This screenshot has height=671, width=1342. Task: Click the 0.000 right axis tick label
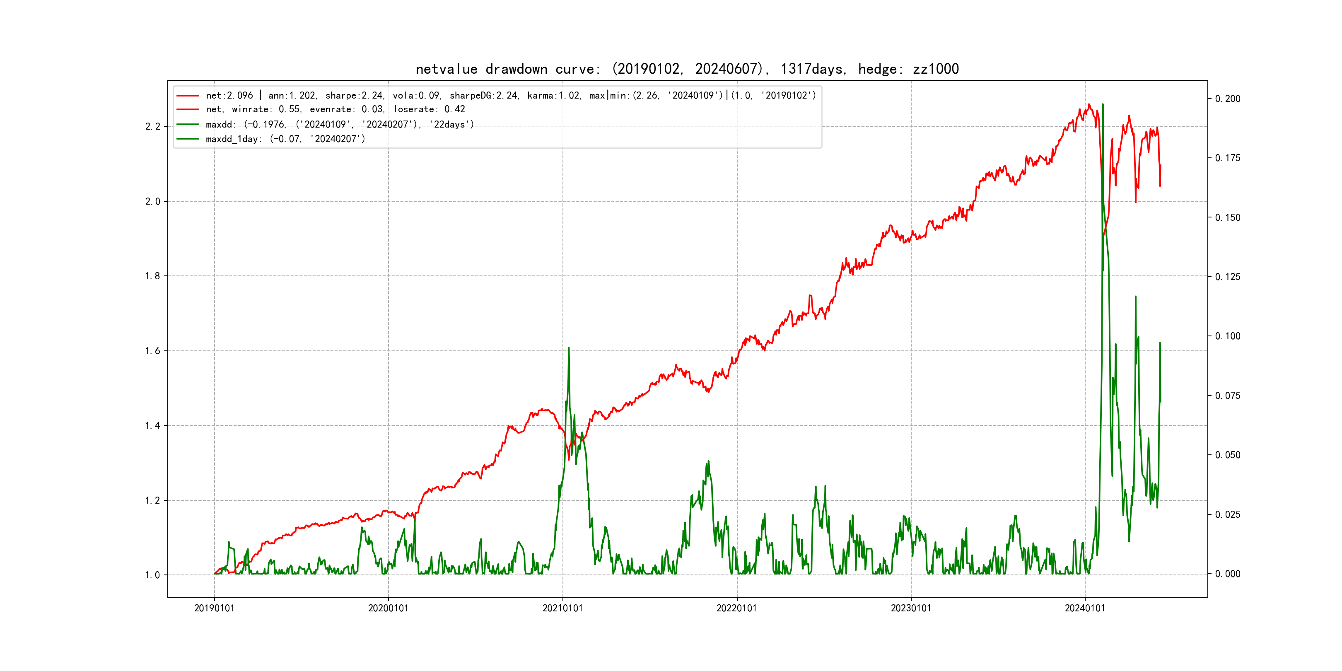click(x=1227, y=574)
